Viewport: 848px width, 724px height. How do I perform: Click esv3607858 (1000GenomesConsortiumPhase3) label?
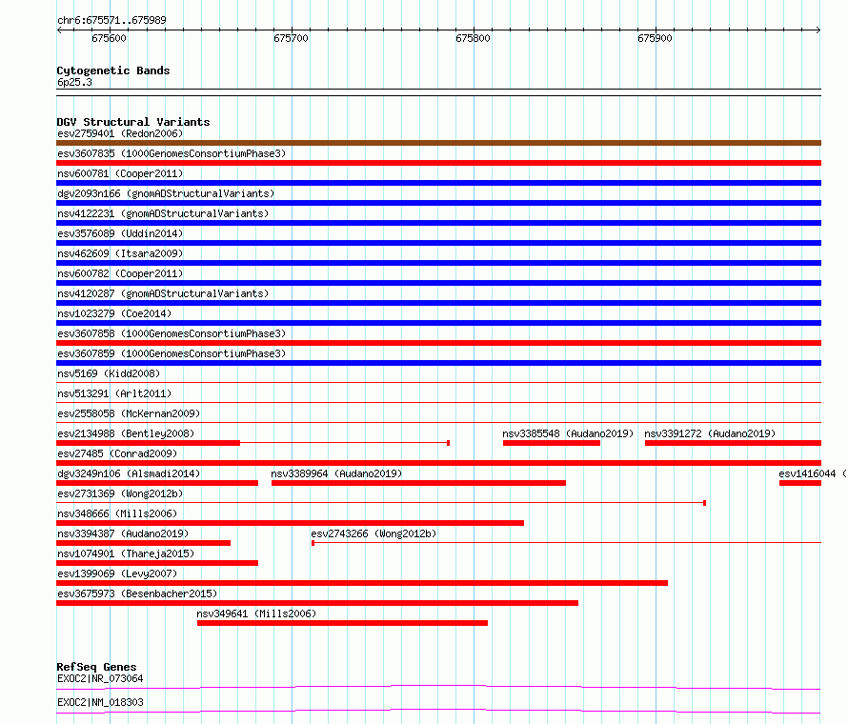click(x=172, y=333)
